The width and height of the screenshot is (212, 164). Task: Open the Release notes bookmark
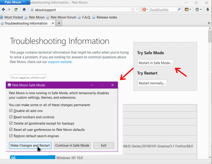pyautogui.click(x=105, y=17)
